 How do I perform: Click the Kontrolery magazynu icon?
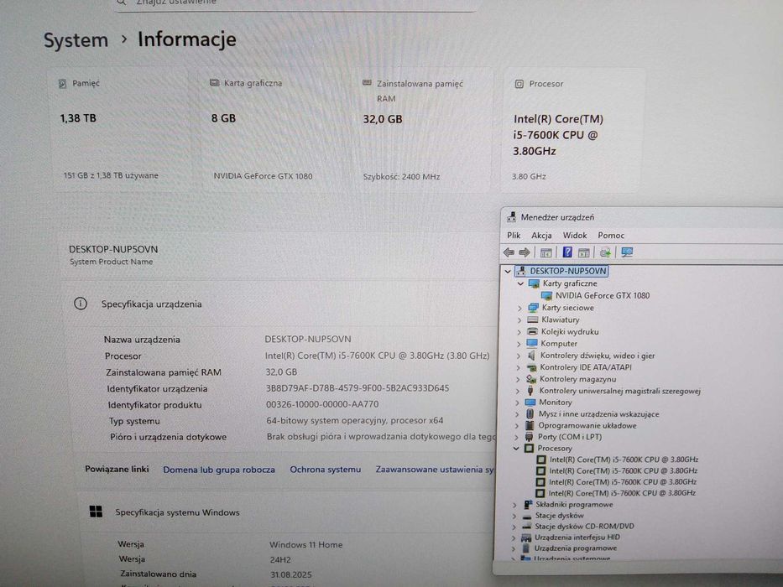click(531, 379)
